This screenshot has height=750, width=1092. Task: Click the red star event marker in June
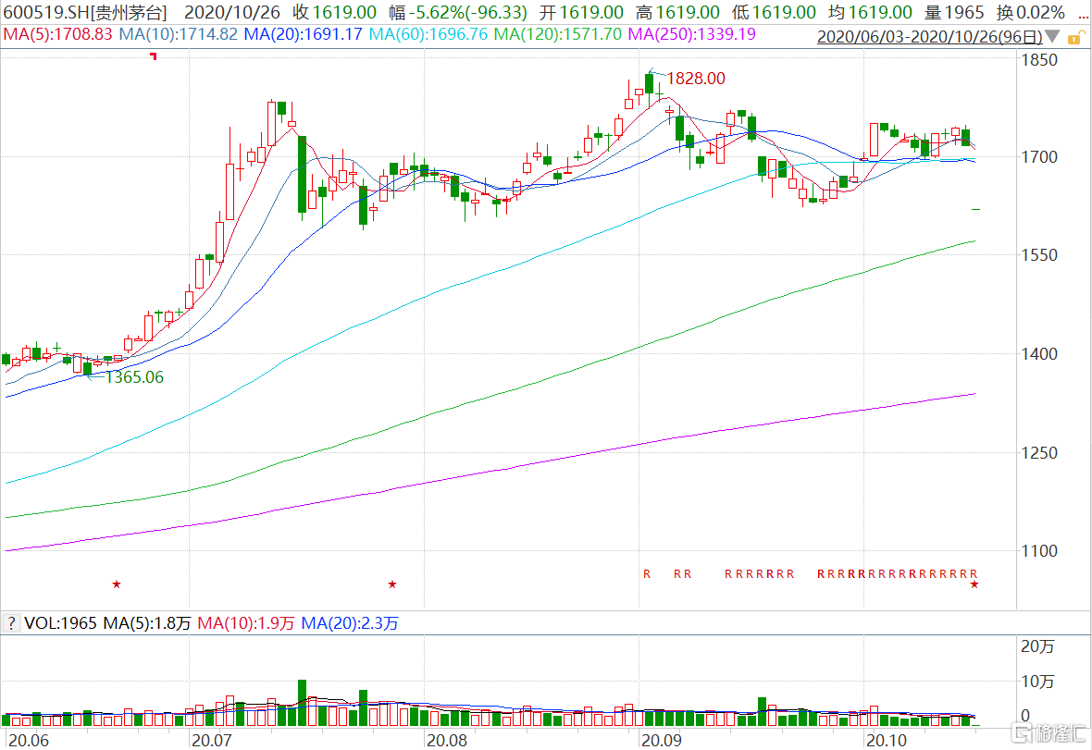(117, 584)
